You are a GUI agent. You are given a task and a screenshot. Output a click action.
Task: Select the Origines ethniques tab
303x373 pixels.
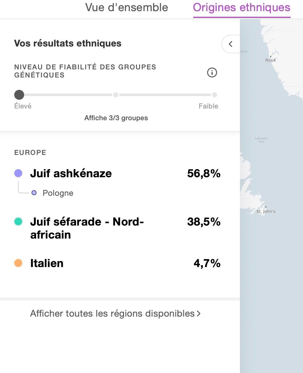tap(241, 7)
